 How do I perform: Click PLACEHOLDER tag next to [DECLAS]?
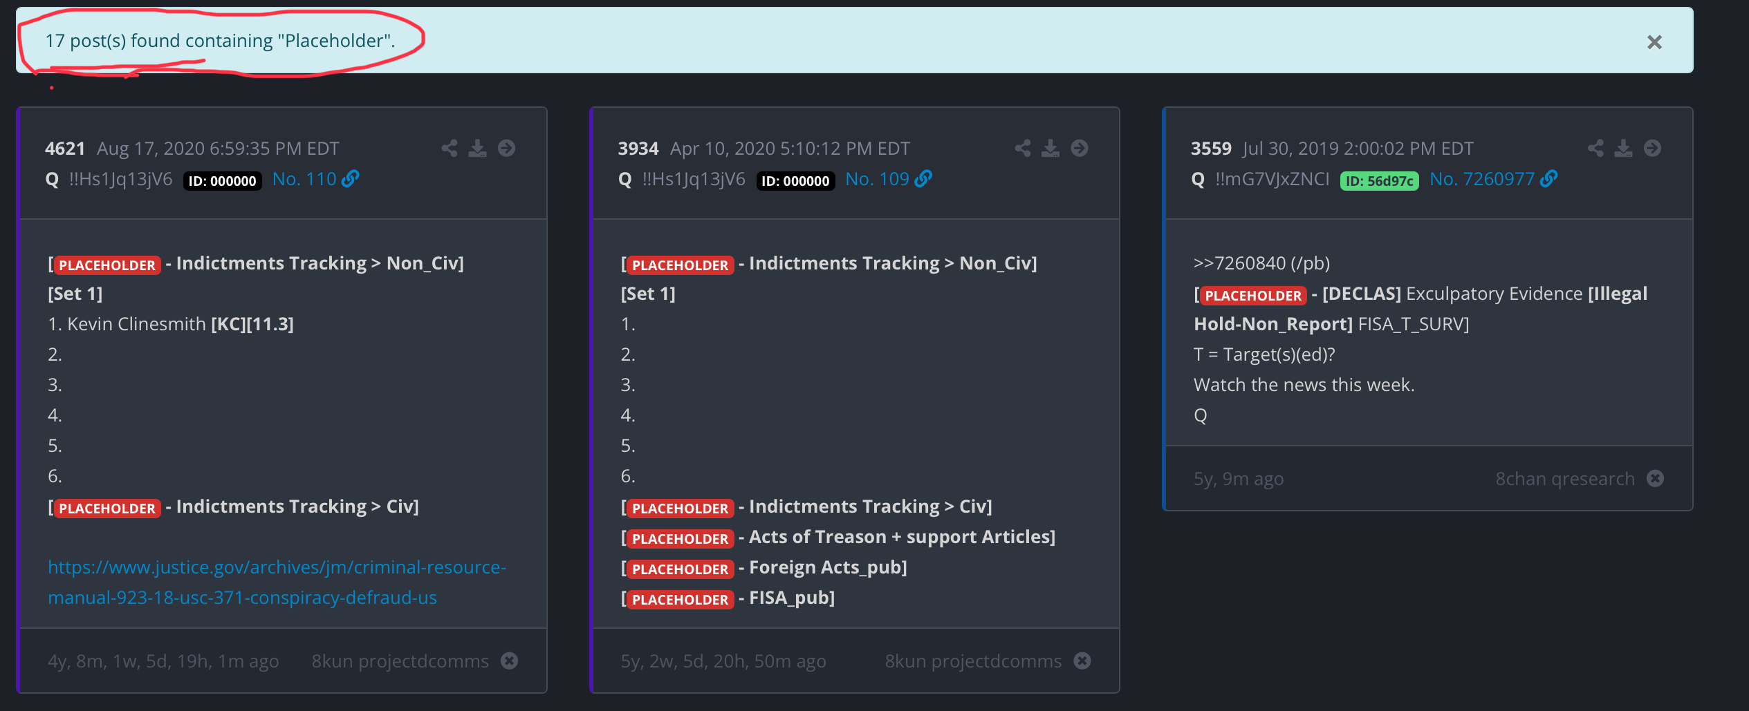(x=1253, y=295)
